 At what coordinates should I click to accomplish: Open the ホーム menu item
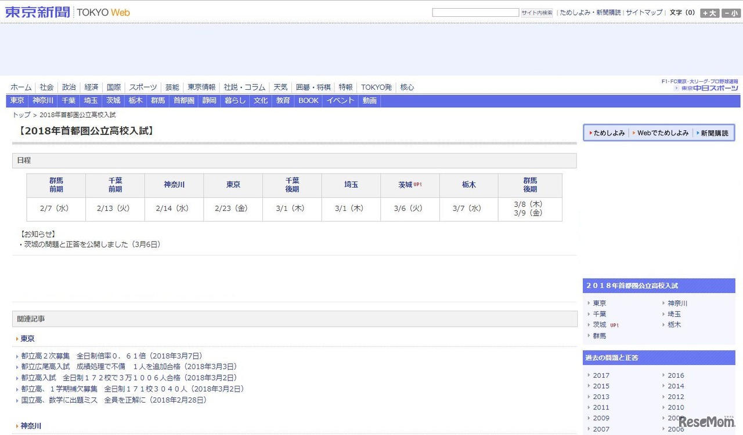21,87
